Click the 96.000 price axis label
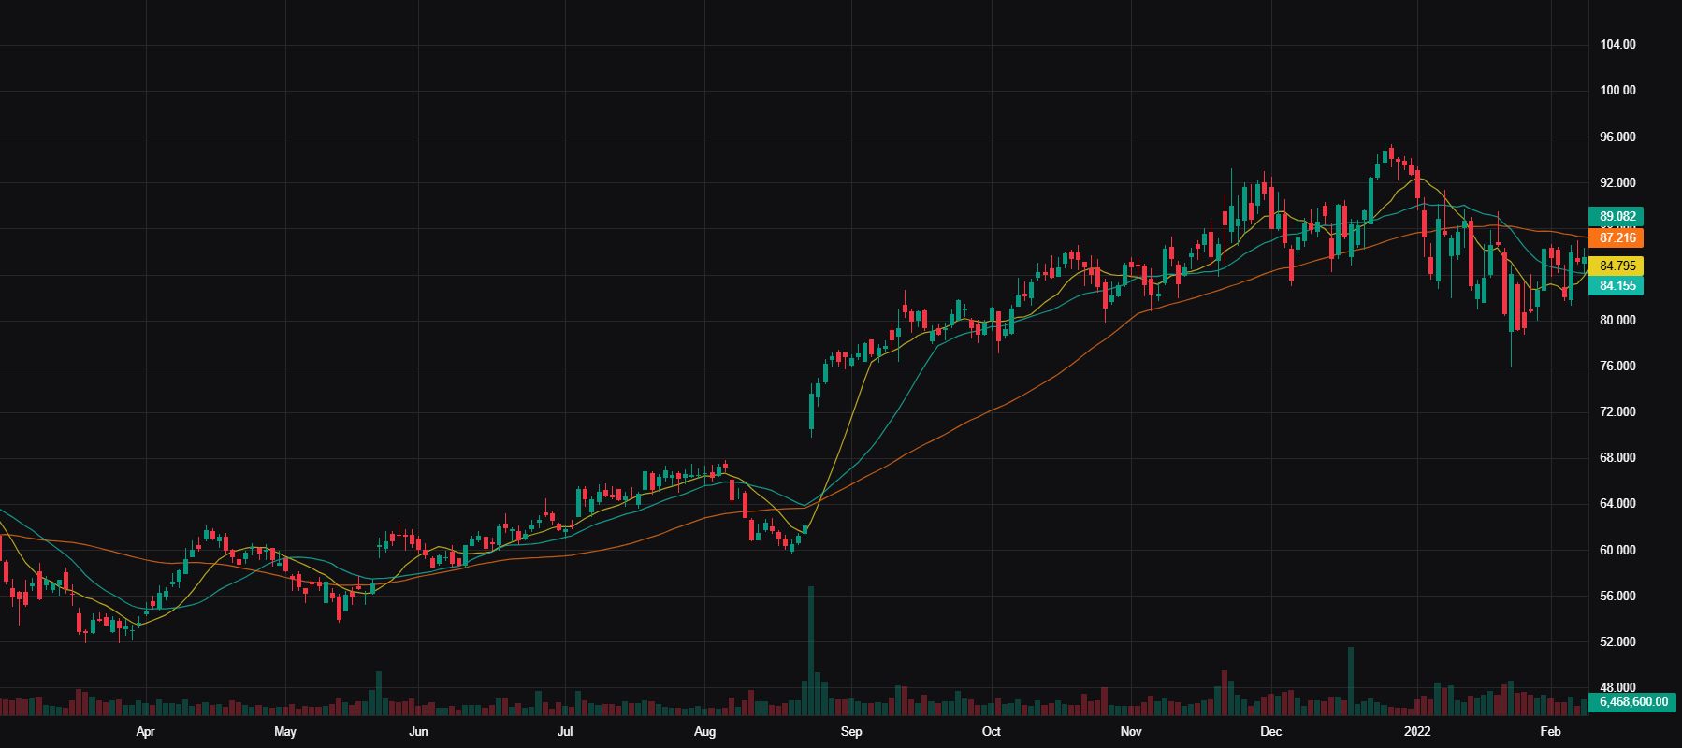The height and width of the screenshot is (748, 1682). coord(1617,137)
